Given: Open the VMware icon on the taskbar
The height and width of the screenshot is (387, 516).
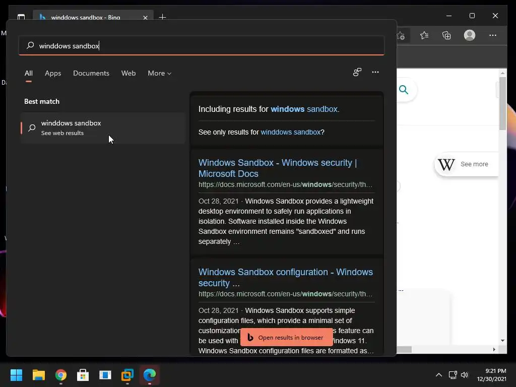Looking at the screenshot, I should [x=127, y=375].
